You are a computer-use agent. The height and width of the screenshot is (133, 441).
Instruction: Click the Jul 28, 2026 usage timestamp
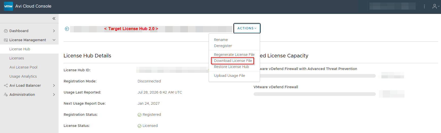[x=160, y=92]
